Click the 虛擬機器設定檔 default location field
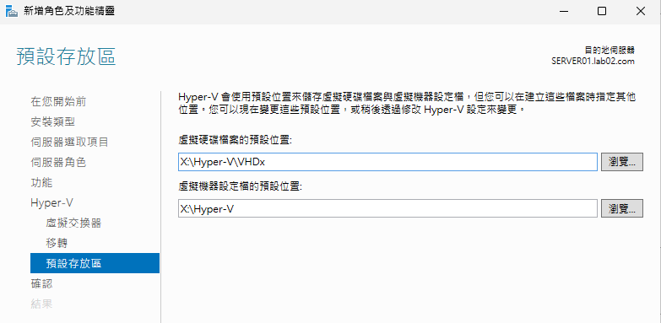The height and width of the screenshot is (323, 661). (x=387, y=208)
